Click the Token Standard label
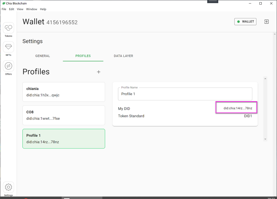 [131, 116]
